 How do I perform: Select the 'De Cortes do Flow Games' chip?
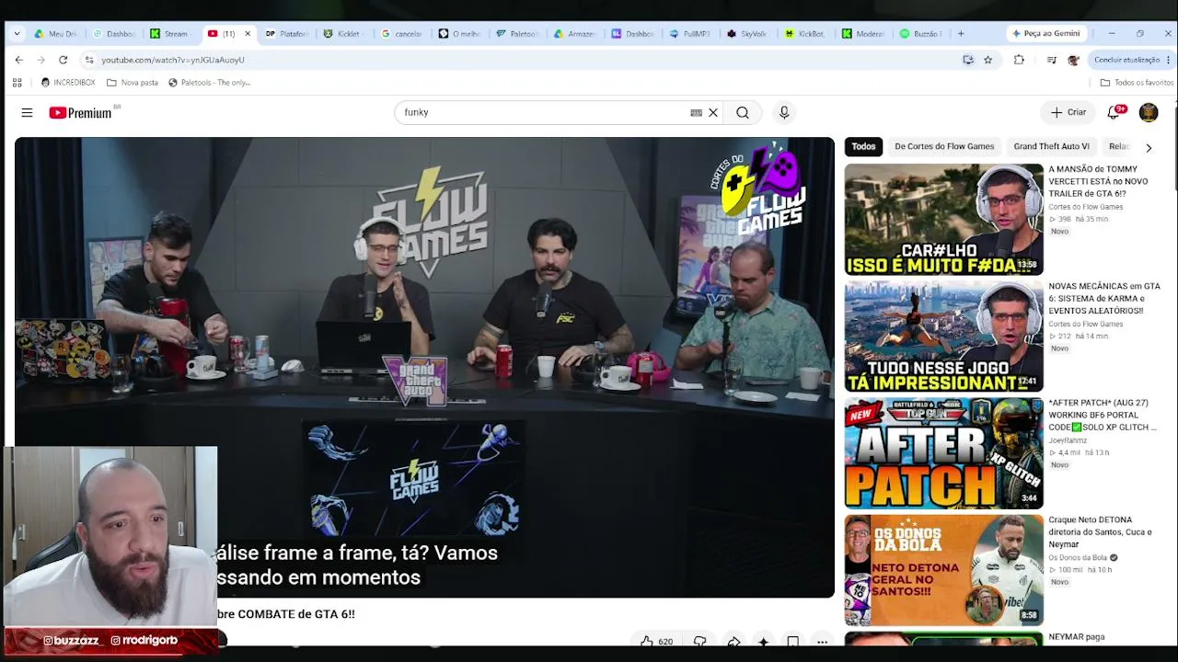(944, 146)
